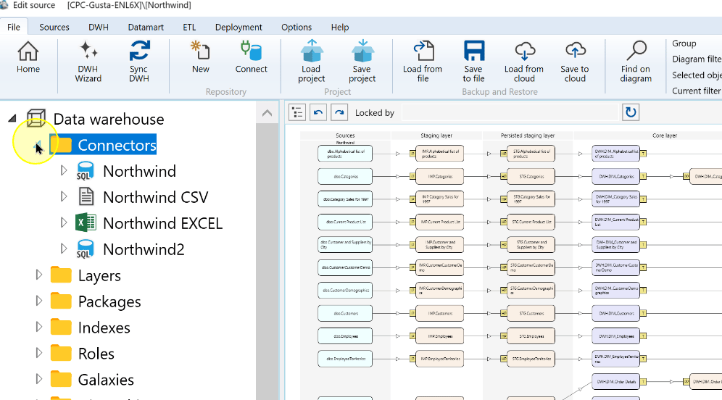Expand the Packages folder
722x400 pixels.
(x=38, y=301)
